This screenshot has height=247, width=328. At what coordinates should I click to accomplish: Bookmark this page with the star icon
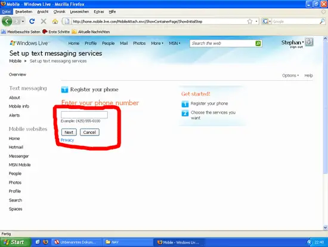pos(250,22)
